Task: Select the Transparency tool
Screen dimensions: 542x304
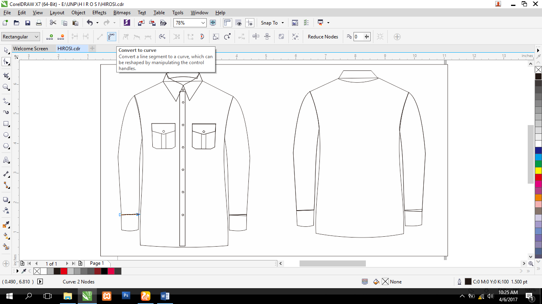Action: [6, 210]
